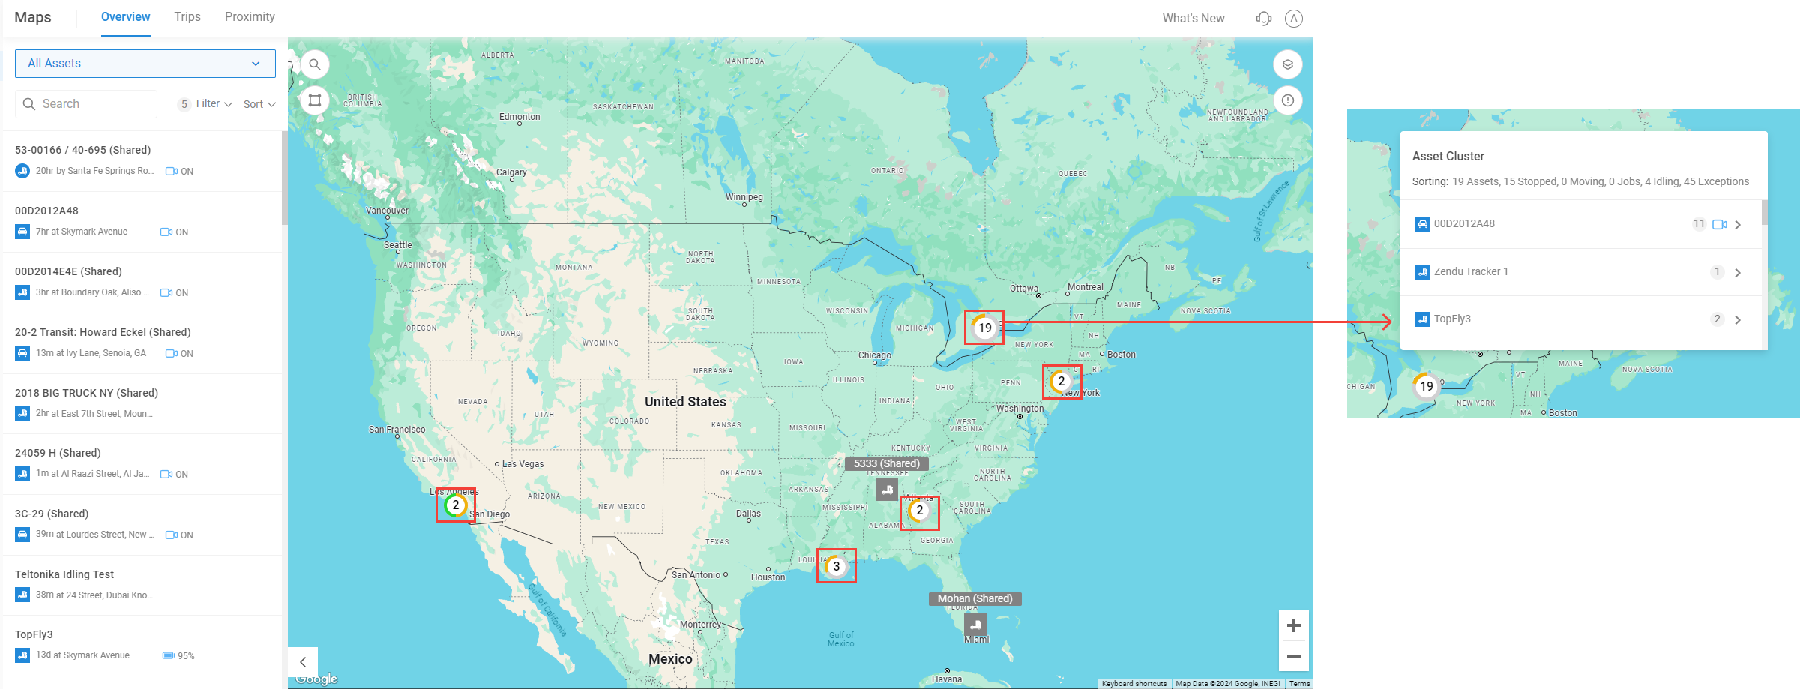This screenshot has height=689, width=1806.
Task: Select asset 3C-29 (Shared)
Action: click(142, 525)
